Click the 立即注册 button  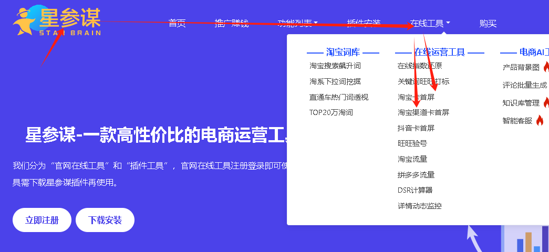coord(42,220)
